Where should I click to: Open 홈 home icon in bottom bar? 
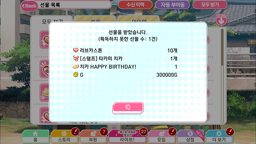coord(36,137)
